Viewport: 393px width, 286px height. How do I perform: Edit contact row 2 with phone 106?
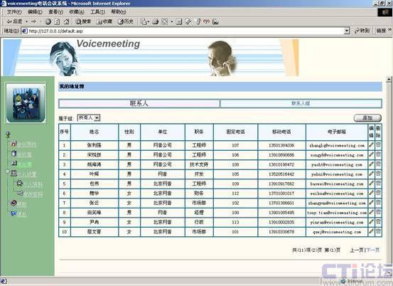pos(371,154)
